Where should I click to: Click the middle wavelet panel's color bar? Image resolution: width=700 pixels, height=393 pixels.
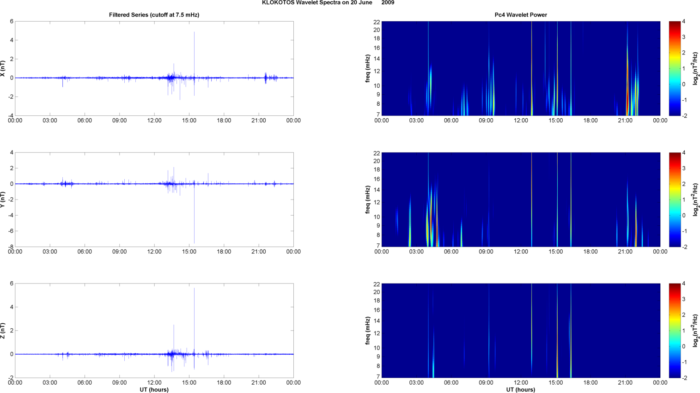675,200
